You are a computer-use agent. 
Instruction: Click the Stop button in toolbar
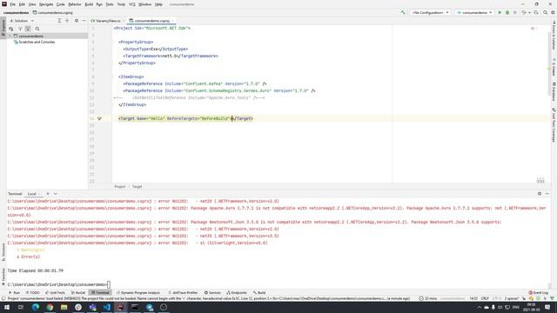point(514,12)
